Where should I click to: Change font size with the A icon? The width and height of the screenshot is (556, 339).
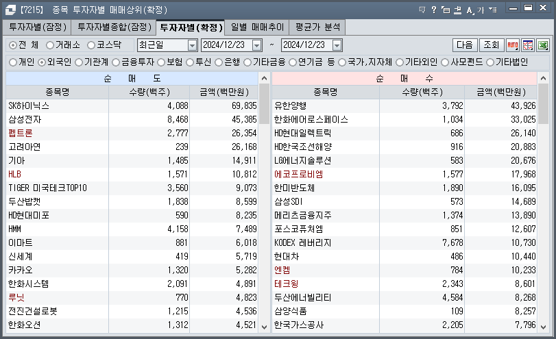(470, 10)
